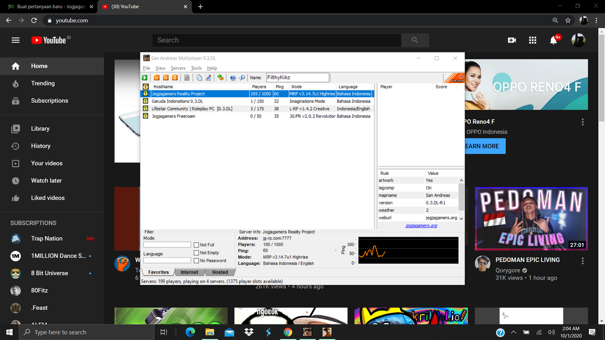Open options menu on OPPO Reno4 F ad
Screen dimensions: 605x340
pos(583,122)
